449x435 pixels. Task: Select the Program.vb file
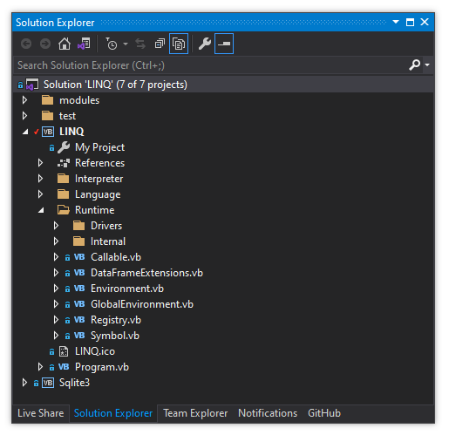(102, 367)
